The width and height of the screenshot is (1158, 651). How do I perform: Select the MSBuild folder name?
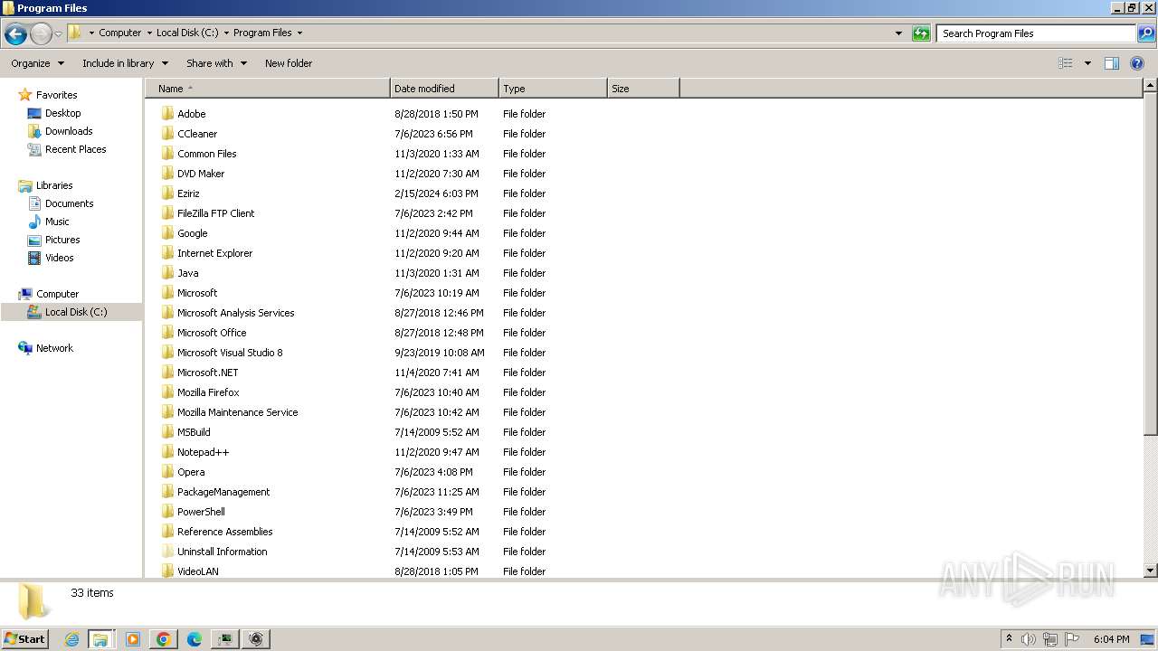click(x=194, y=432)
